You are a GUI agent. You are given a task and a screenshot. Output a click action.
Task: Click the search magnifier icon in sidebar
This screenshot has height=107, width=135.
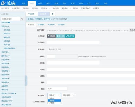pyautogui.click(x=22, y=19)
